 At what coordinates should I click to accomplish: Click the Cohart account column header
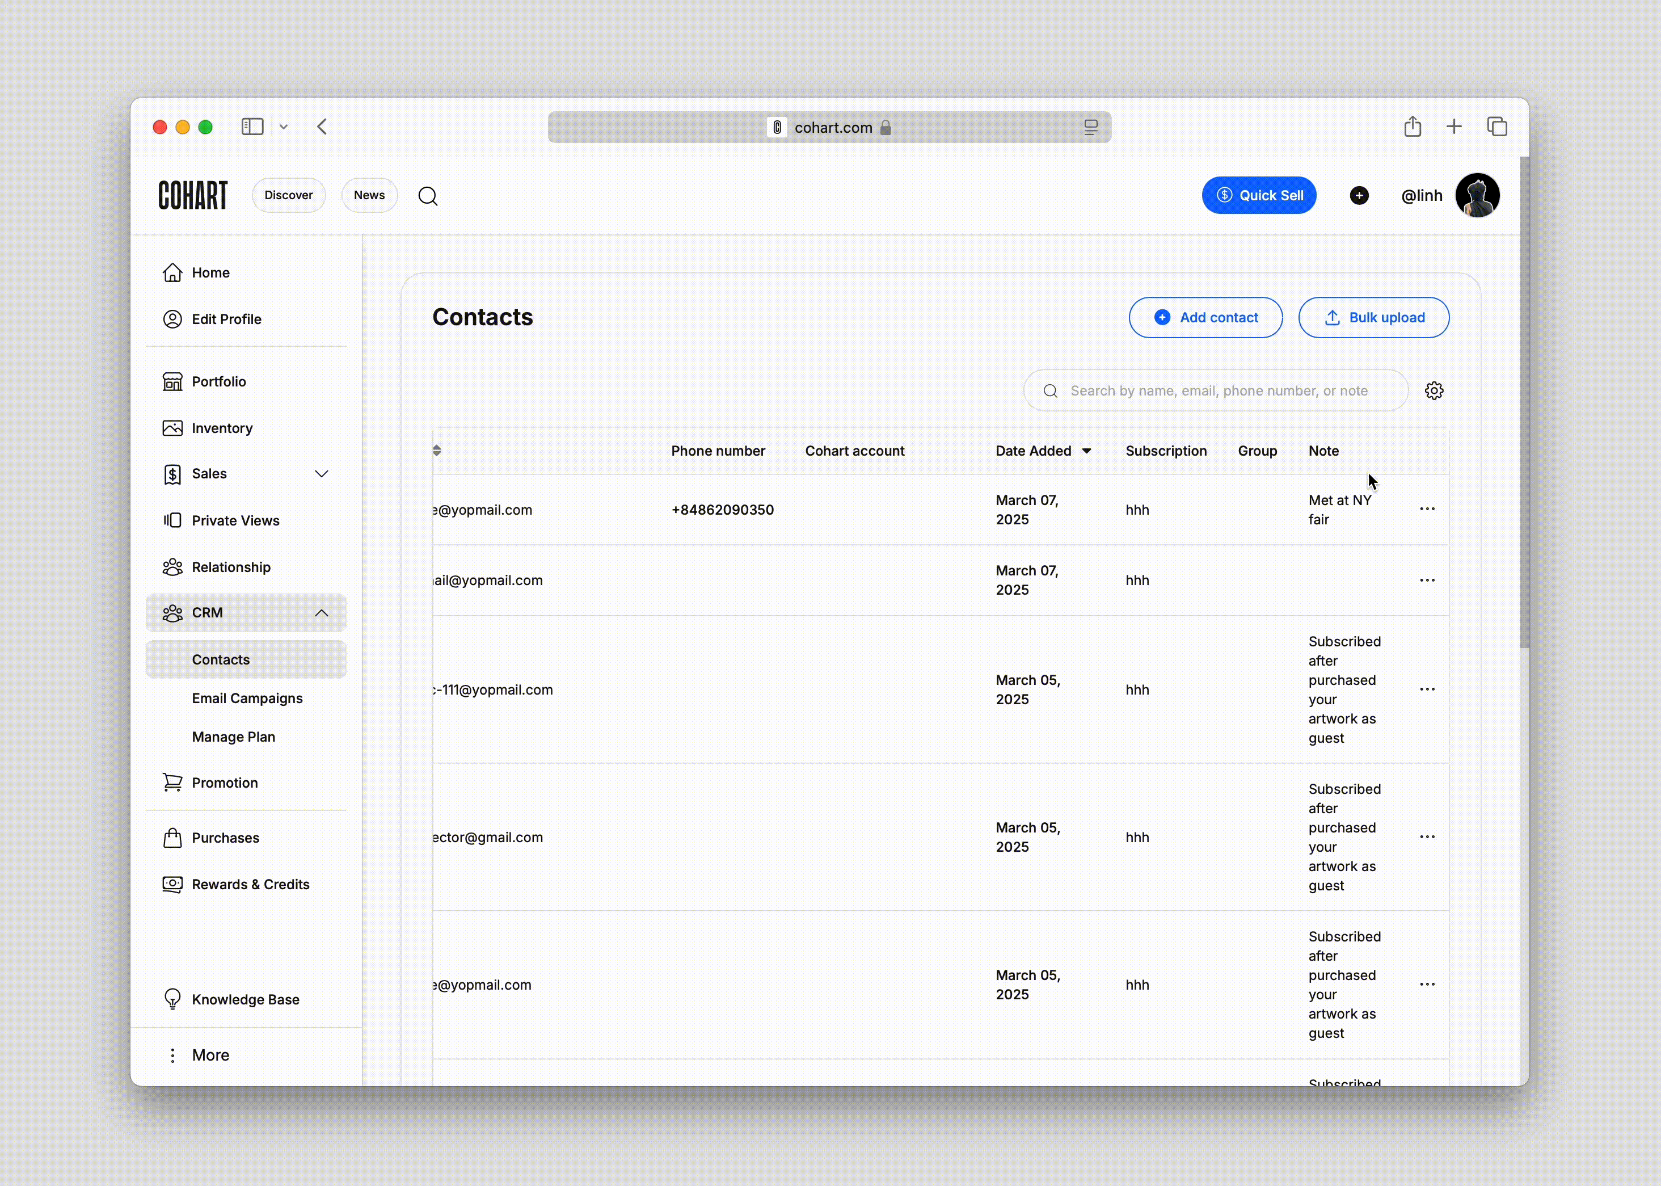tap(854, 451)
